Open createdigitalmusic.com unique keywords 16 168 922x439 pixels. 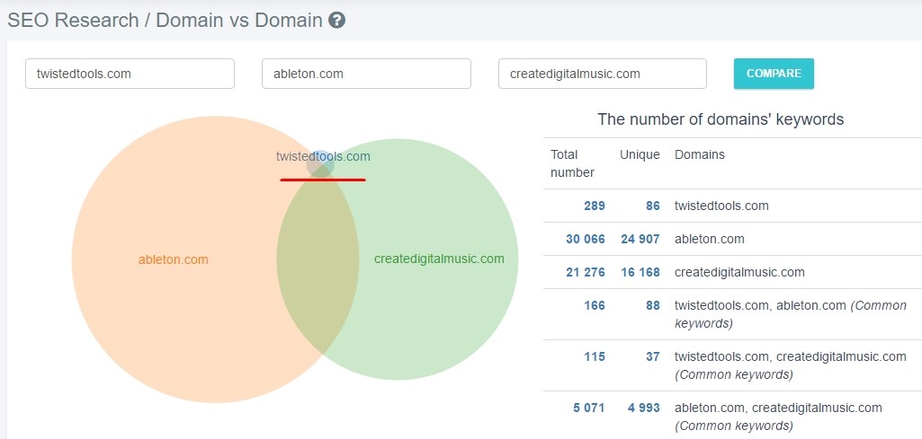(x=640, y=272)
